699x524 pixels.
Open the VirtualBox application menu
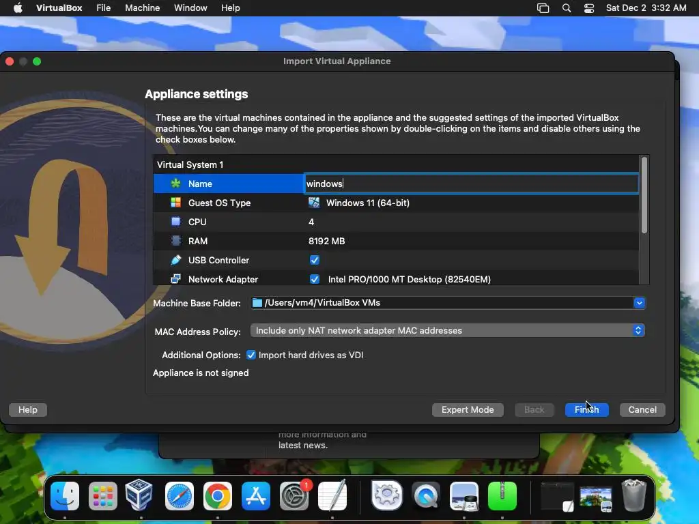coord(59,8)
